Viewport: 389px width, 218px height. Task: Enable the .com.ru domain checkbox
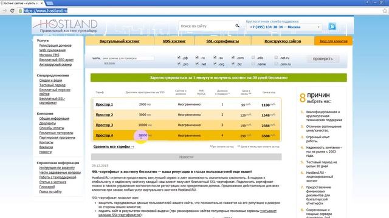pyautogui.click(x=276, y=64)
